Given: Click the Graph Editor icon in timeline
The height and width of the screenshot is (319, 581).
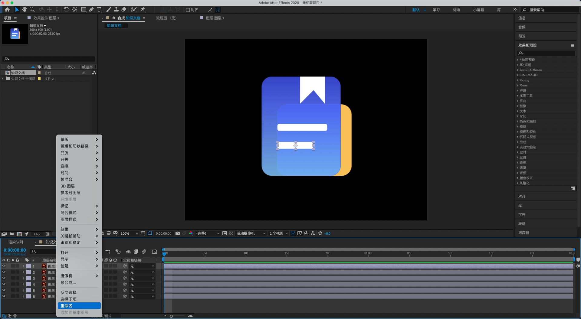Looking at the screenshot, I should point(154,252).
